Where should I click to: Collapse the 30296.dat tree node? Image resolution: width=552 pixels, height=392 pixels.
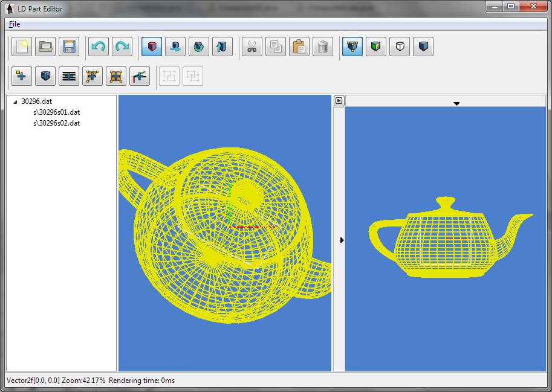[x=15, y=102]
